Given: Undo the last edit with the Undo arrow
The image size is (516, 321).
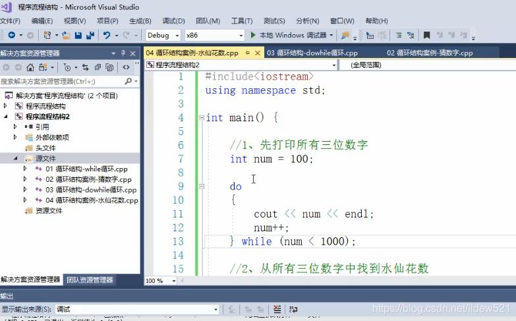Looking at the screenshot, I should pyautogui.click(x=107, y=35).
